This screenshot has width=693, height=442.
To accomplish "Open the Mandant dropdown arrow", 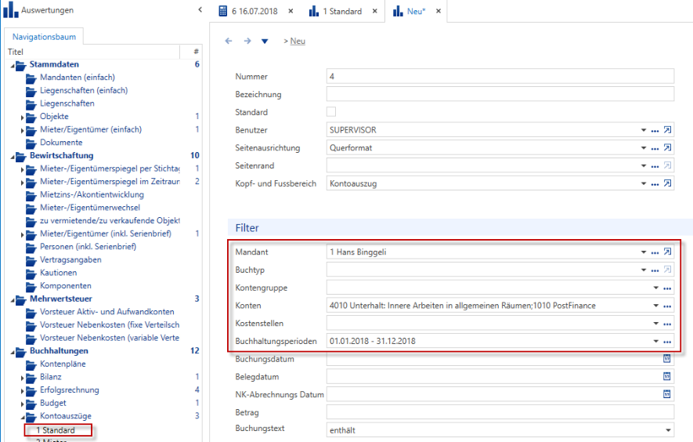I will pyautogui.click(x=644, y=252).
